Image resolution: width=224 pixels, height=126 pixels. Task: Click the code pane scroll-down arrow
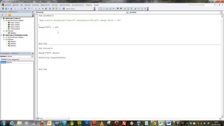(222, 116)
